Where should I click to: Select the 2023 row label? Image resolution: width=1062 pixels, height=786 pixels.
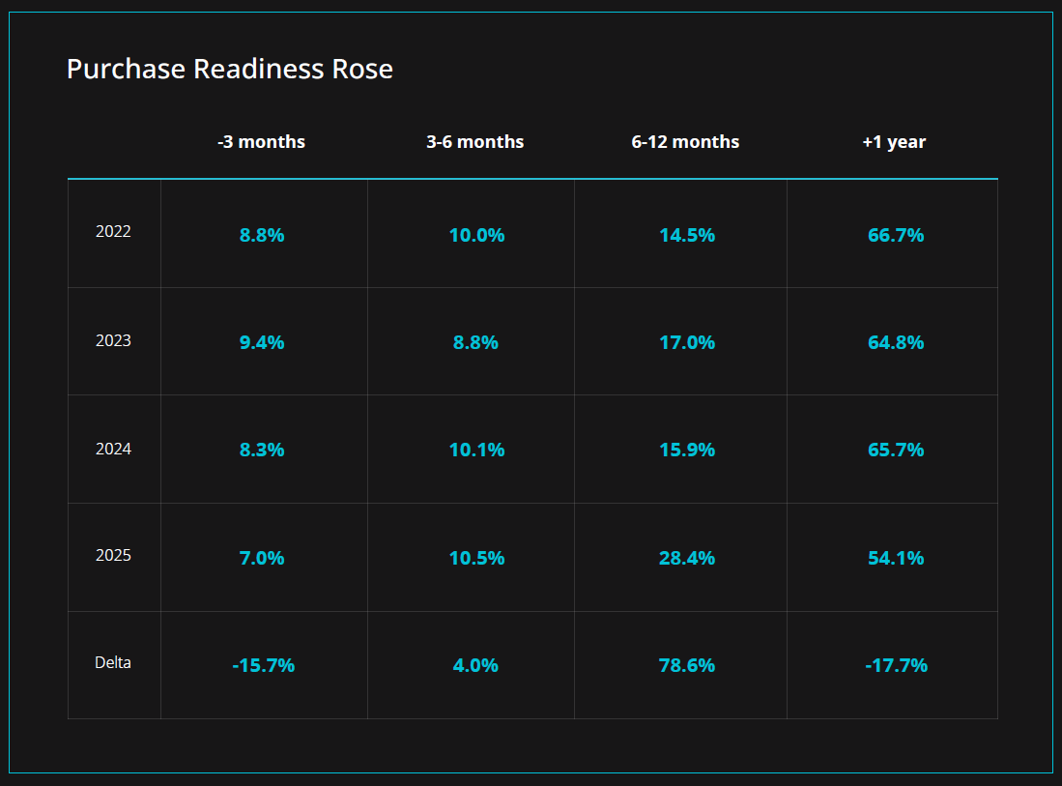[113, 341]
